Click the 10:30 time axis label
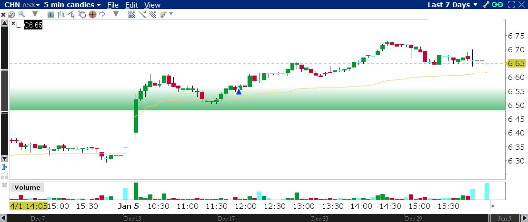Screen dimensions: 528x222 point(158,206)
